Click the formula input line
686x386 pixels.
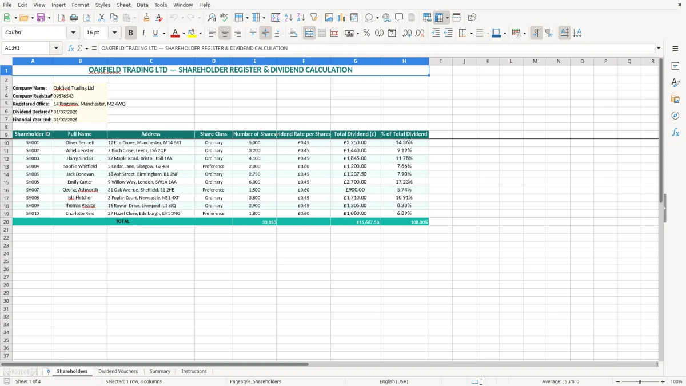(x=377, y=49)
